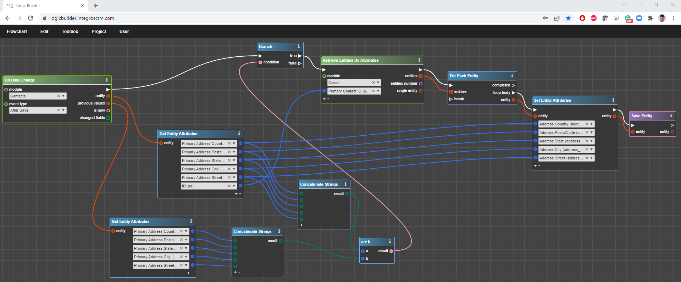Add or remove attribute rows in Set Entity Attributes
Viewport: 681px width, 282px height.
pos(537,166)
